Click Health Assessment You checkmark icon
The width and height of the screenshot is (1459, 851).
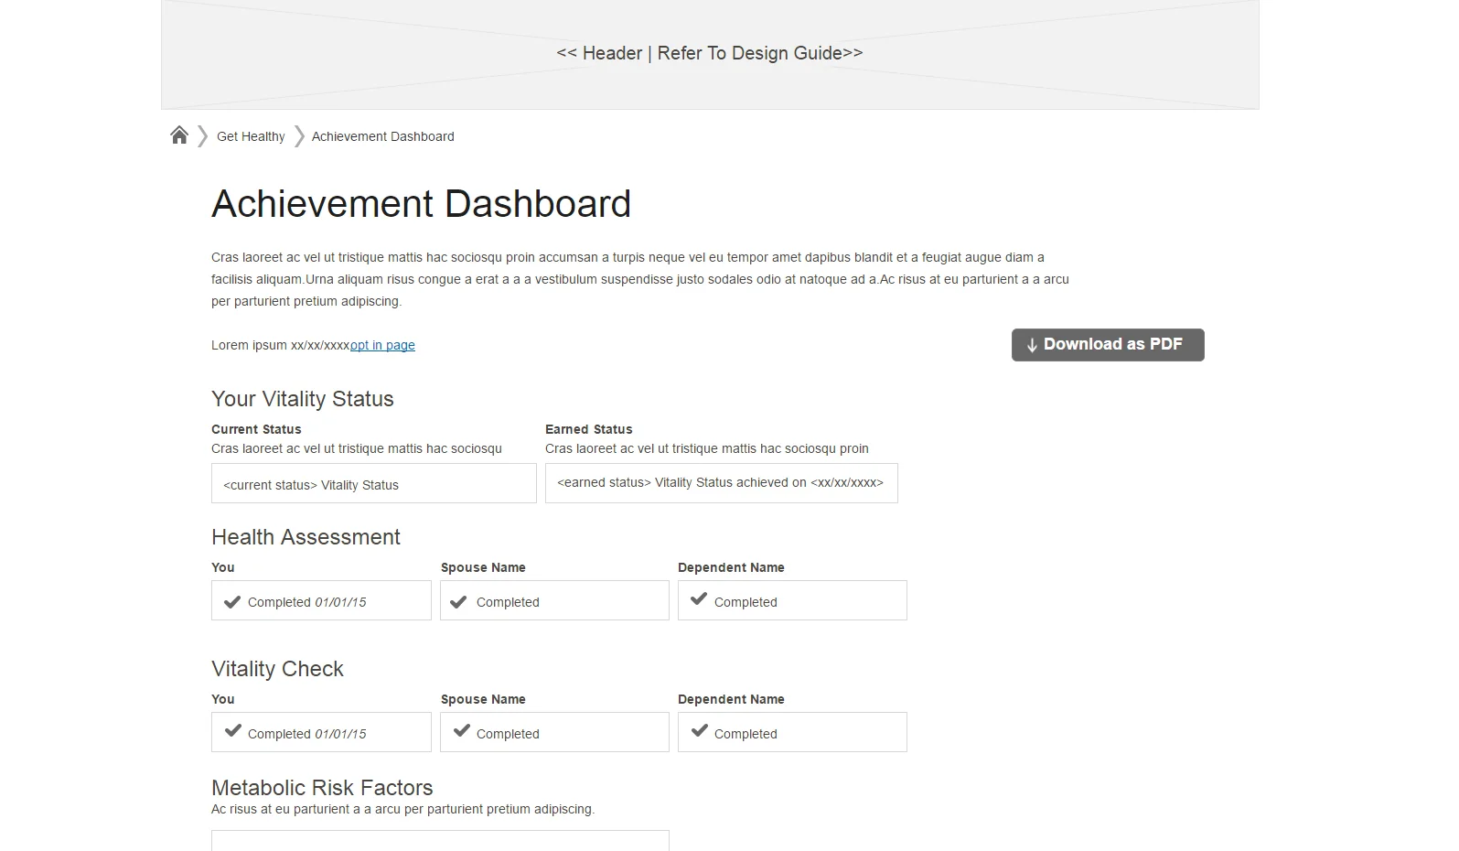[232, 602]
